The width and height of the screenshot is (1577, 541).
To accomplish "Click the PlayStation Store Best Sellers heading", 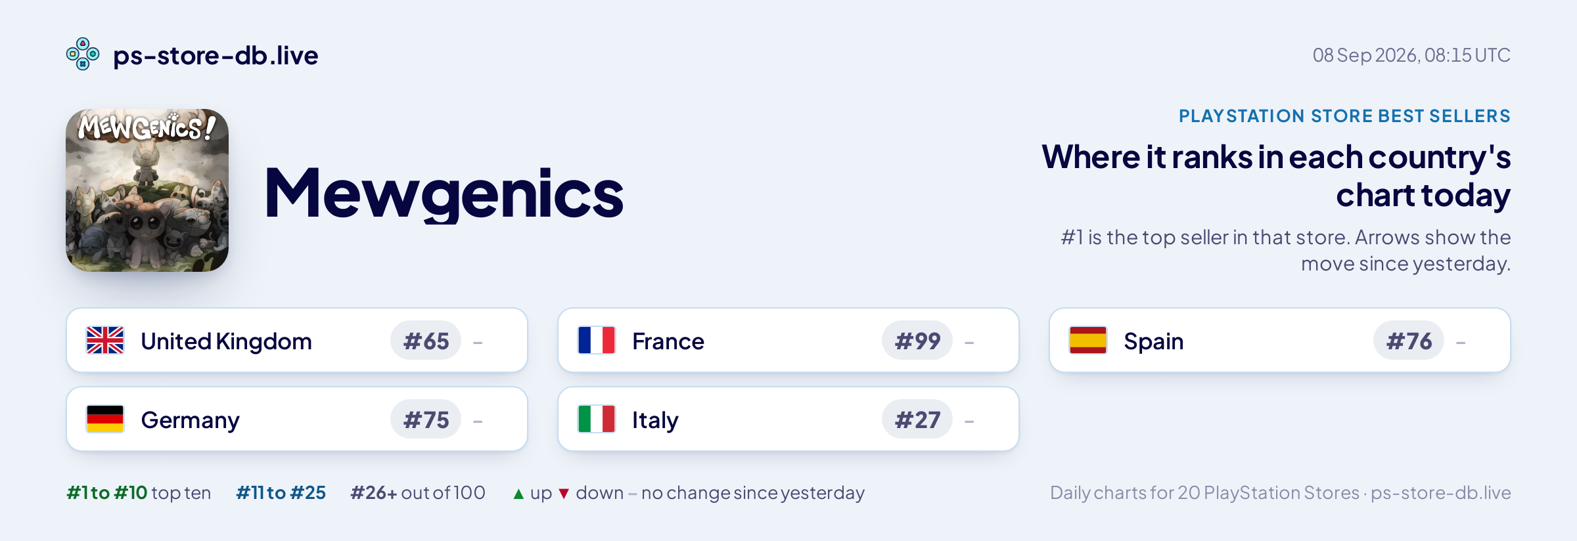I will [x=1344, y=116].
